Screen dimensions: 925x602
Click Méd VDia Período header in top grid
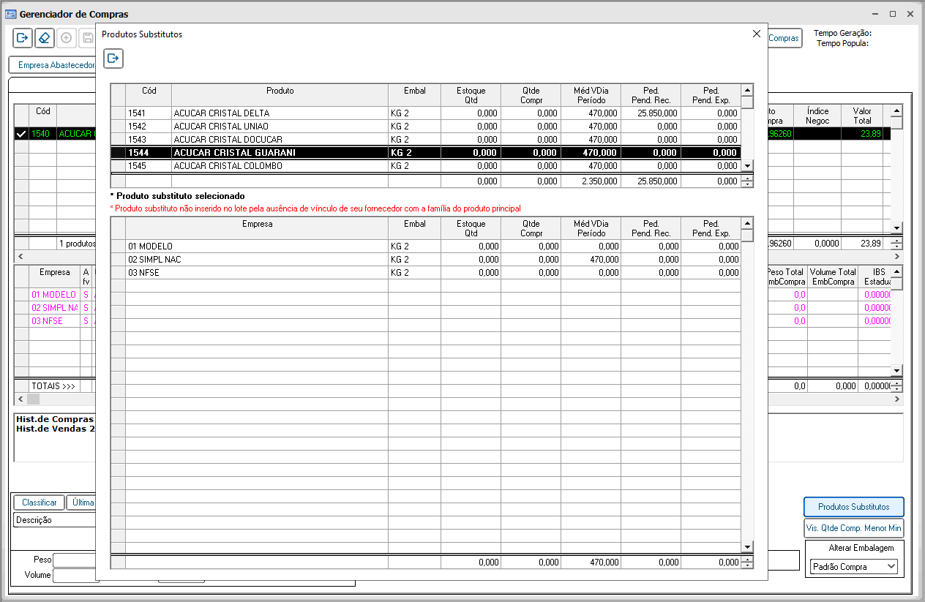click(591, 95)
